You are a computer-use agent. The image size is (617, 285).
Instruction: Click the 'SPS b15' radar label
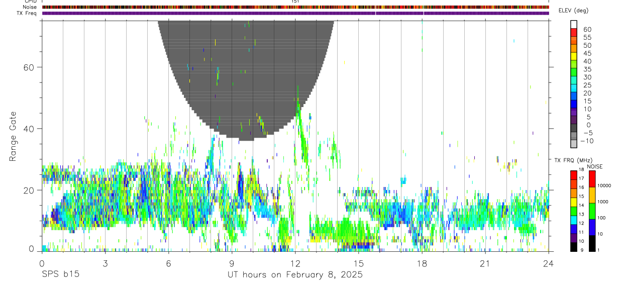point(60,275)
